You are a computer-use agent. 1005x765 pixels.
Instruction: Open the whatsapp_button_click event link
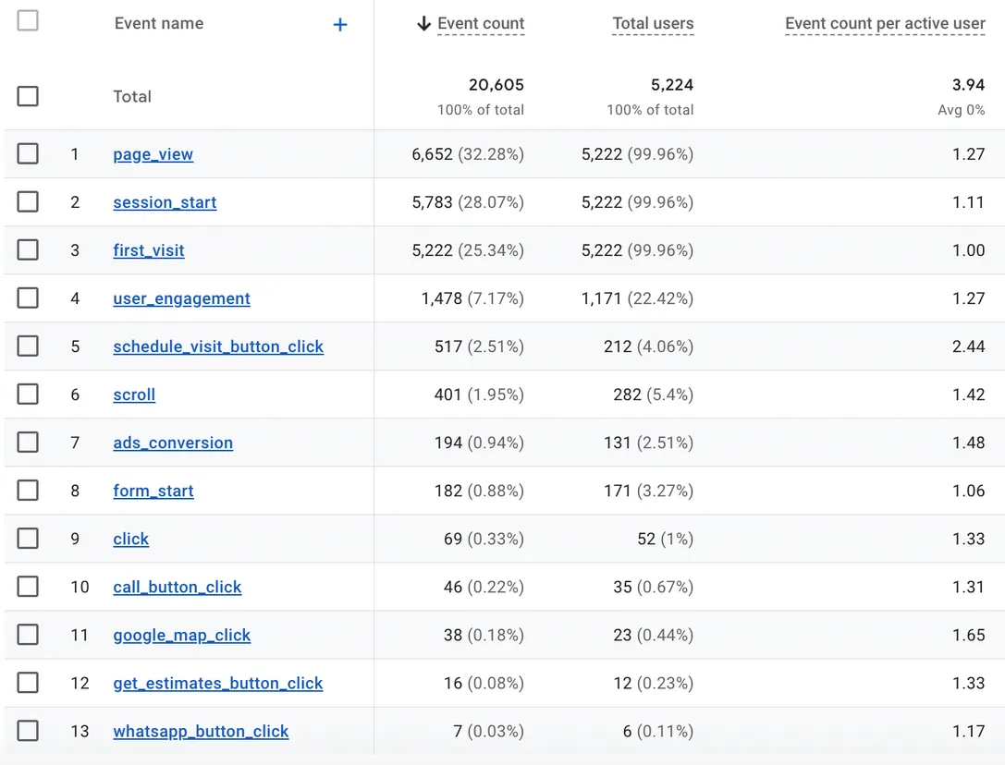click(x=201, y=731)
